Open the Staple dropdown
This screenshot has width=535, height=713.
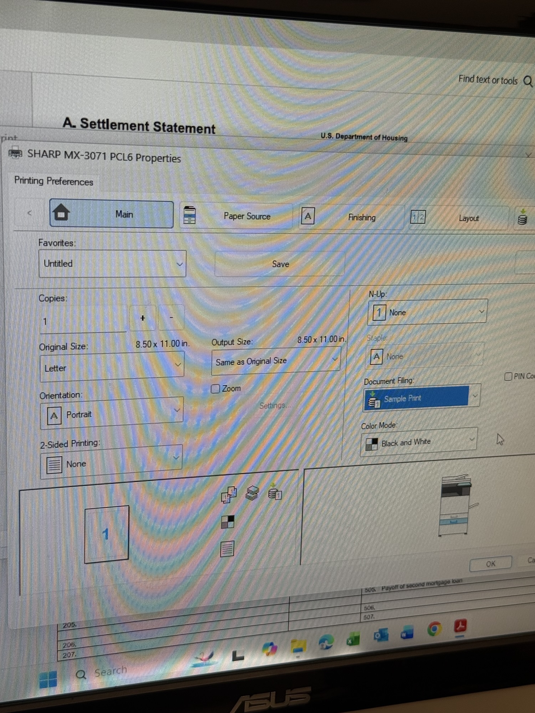coord(426,355)
